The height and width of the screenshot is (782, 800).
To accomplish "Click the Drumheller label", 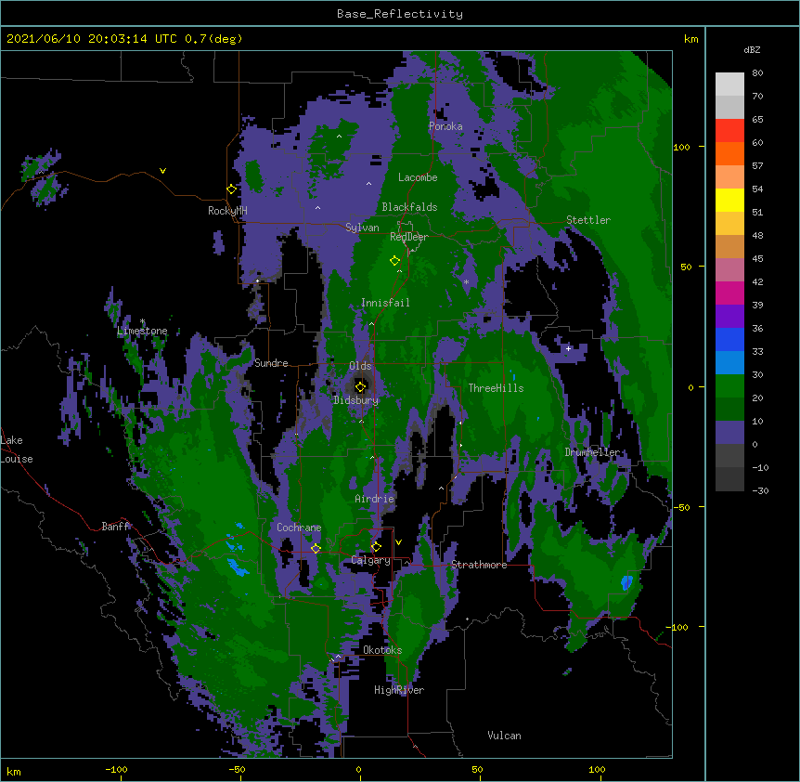I will tap(592, 452).
